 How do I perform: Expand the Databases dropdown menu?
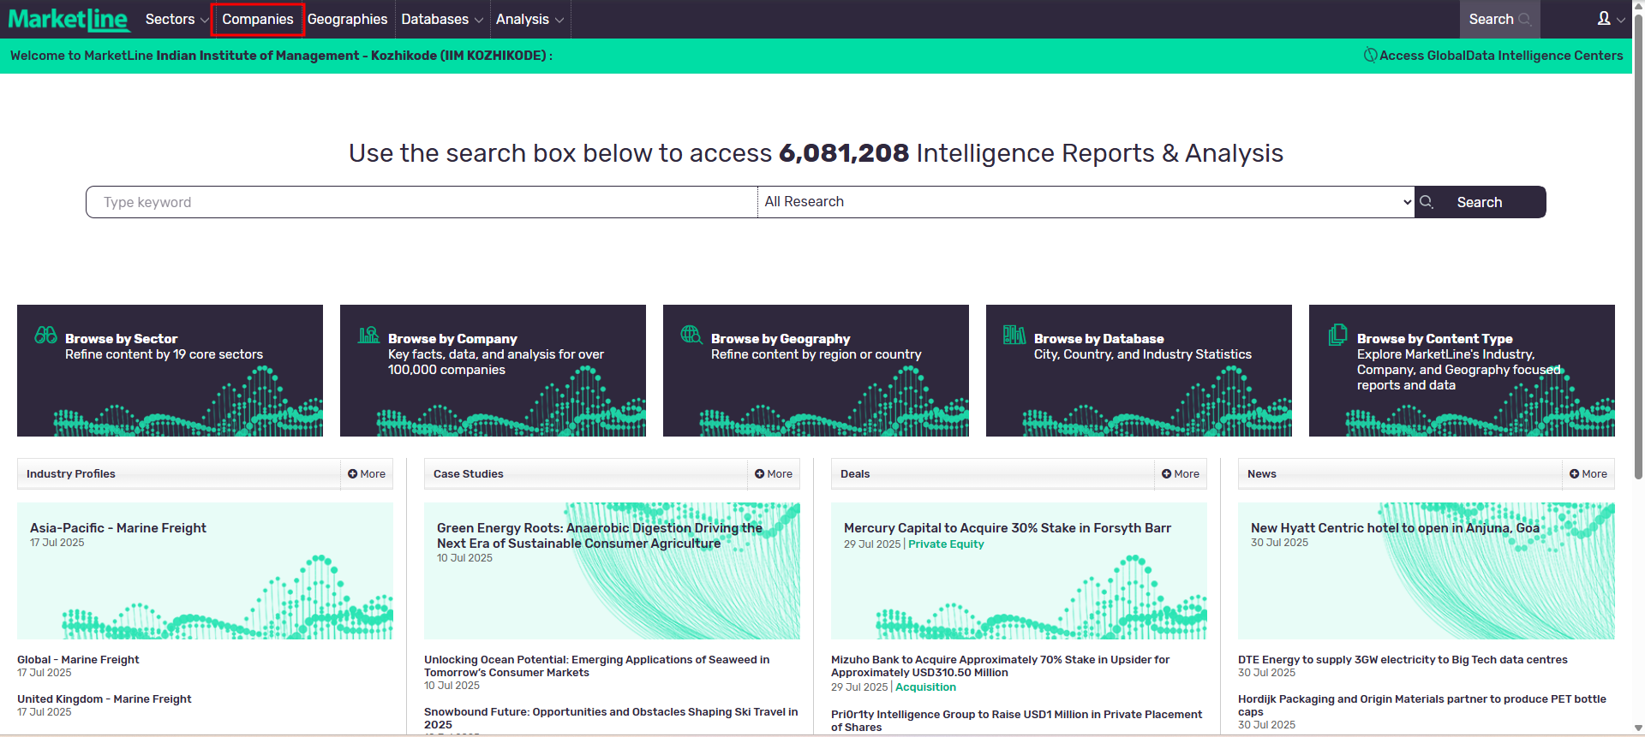pos(442,19)
